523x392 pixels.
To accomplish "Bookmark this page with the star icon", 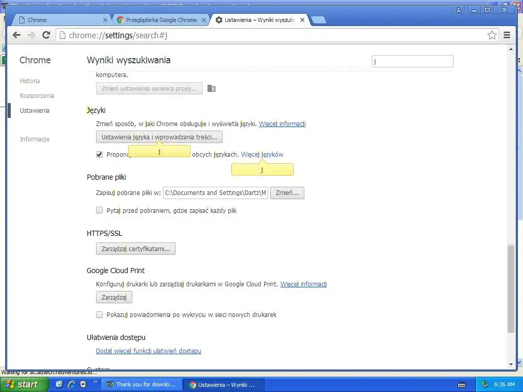I will (x=492, y=35).
